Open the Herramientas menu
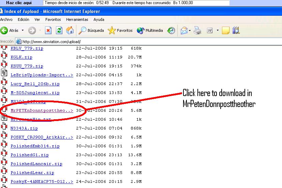Screen dimensions: 282x188 (77, 19)
